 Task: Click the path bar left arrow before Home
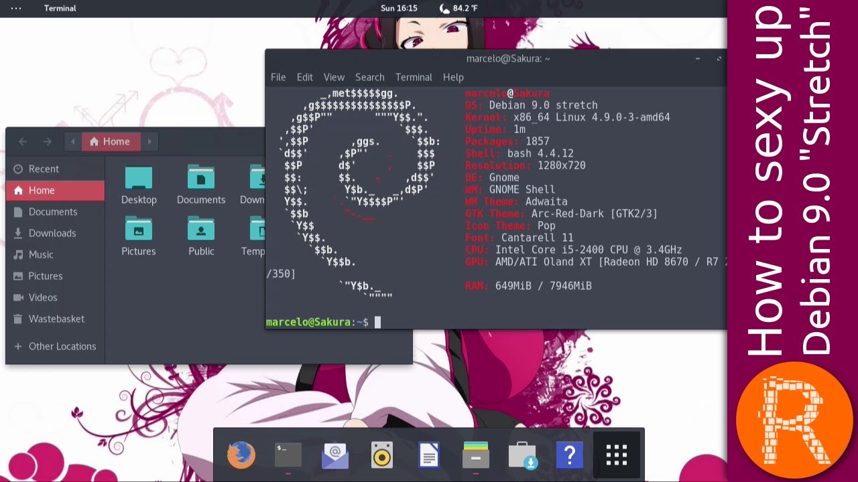coord(73,141)
